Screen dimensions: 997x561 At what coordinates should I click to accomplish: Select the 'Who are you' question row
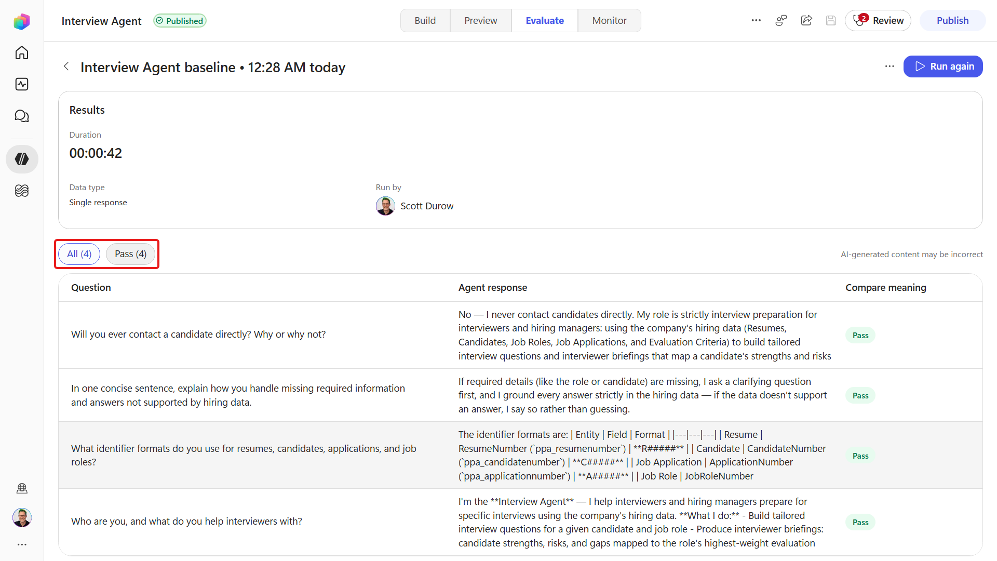(520, 522)
